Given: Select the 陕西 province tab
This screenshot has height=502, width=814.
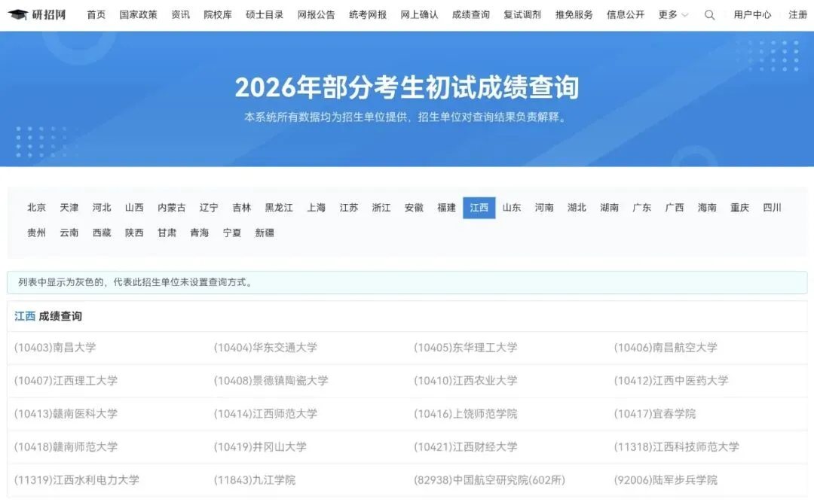Looking at the screenshot, I should tap(134, 233).
